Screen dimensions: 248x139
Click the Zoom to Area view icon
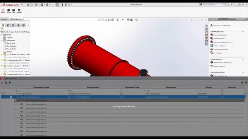[x=102, y=20]
